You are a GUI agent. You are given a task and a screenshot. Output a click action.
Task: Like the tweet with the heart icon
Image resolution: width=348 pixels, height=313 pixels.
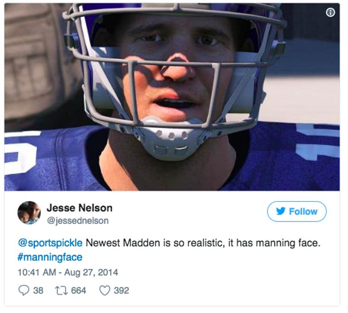pyautogui.click(x=105, y=290)
